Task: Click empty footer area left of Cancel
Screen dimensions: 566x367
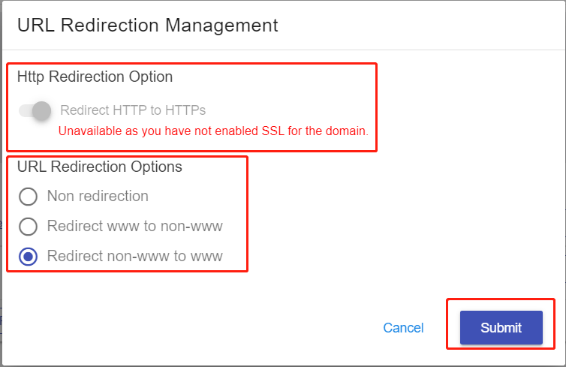Action: click(x=188, y=328)
